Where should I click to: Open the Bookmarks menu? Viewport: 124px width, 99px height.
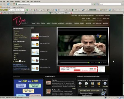point(18,1)
